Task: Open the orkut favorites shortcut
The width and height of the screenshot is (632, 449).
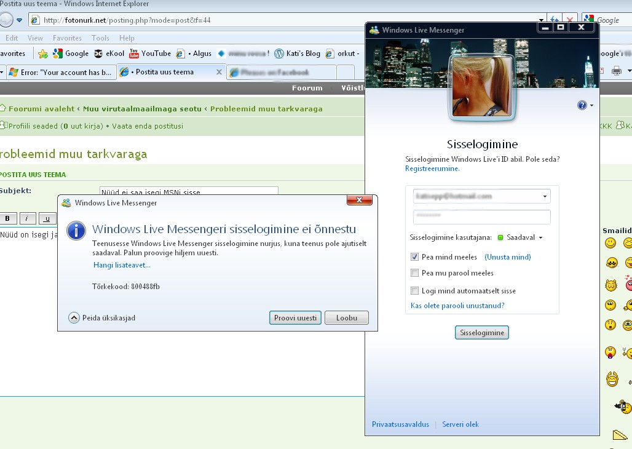Action: coord(342,54)
